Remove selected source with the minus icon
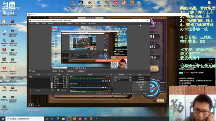The image size is (216, 121). [x=55, y=90]
